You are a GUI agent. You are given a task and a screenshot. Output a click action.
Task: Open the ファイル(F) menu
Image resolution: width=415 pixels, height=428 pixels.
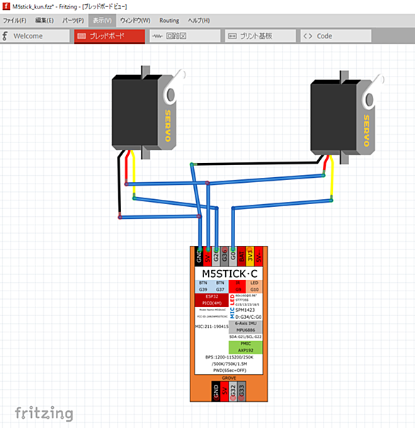(15, 21)
